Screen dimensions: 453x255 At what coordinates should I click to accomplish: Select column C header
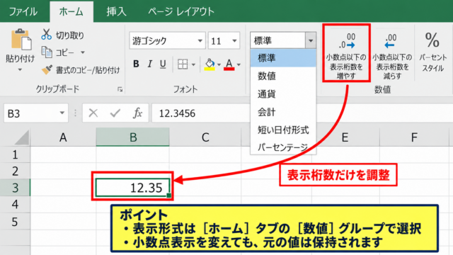[205, 137]
